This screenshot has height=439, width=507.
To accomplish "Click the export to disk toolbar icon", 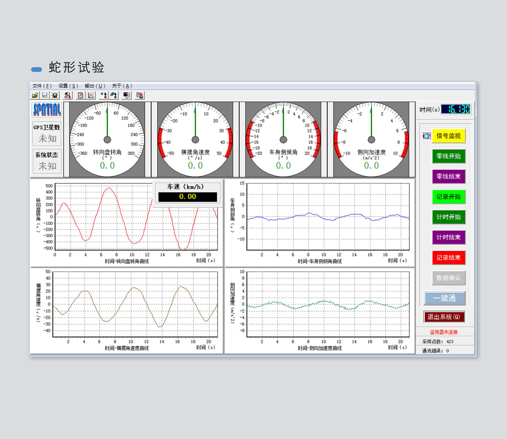I will (x=140, y=96).
